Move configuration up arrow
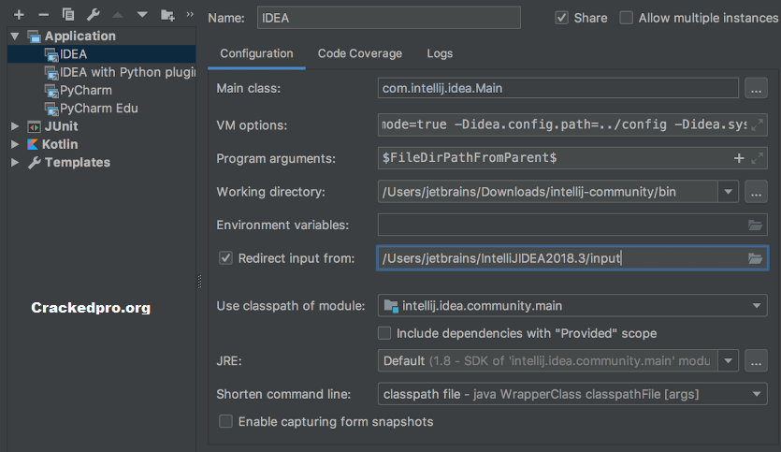Screen dimensions: 781x452 click(x=118, y=15)
